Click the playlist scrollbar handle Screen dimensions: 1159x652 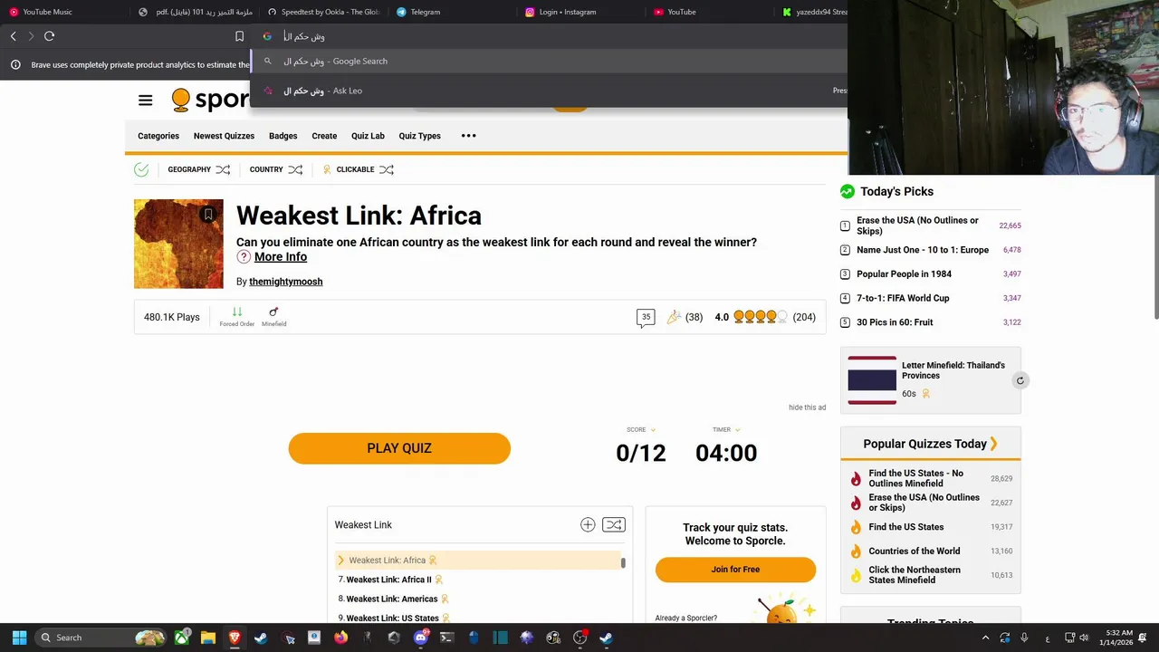point(623,563)
